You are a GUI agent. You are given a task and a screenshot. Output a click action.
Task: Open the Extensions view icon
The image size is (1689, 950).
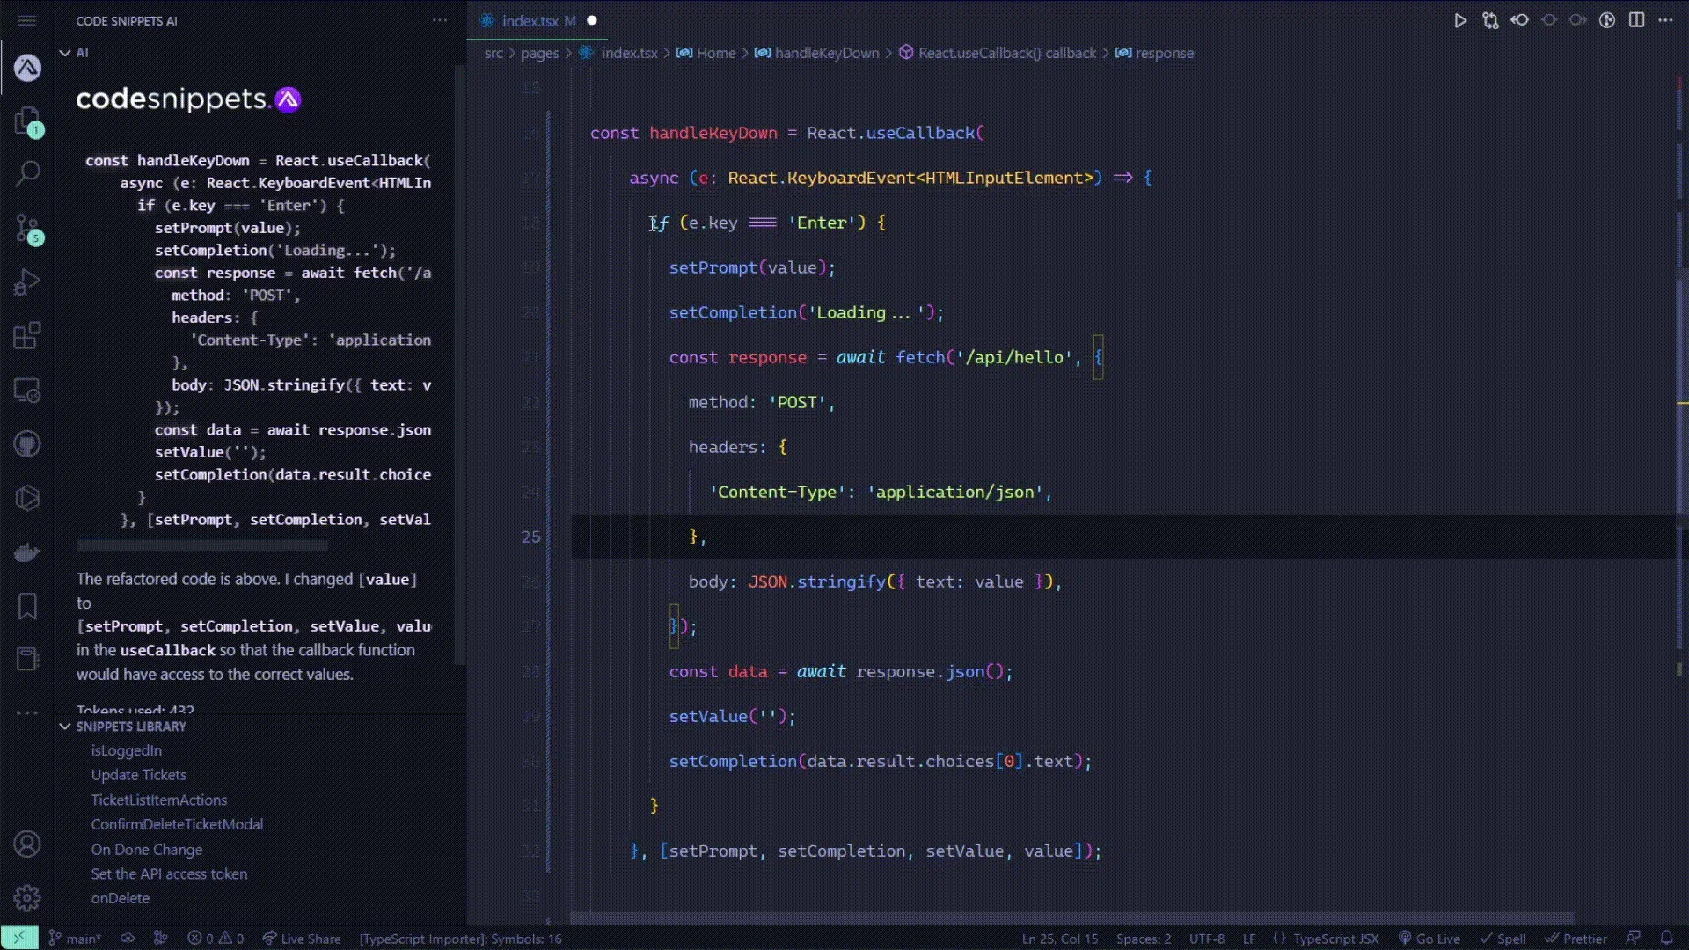pos(27,336)
